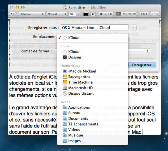Click the Annuler button
The height and width of the screenshot is (151, 168).
coord(115,65)
